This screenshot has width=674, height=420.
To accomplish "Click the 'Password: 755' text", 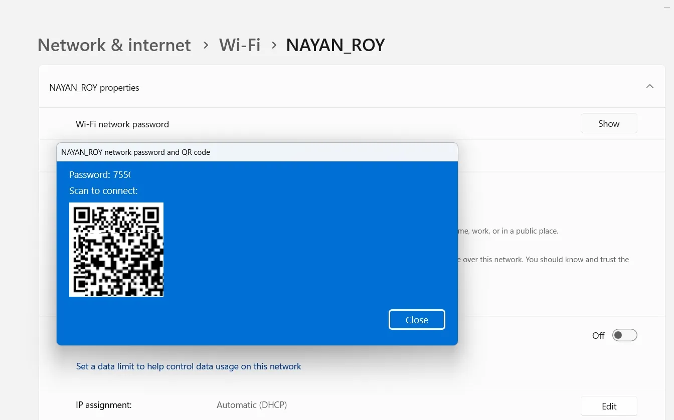I will [x=100, y=175].
